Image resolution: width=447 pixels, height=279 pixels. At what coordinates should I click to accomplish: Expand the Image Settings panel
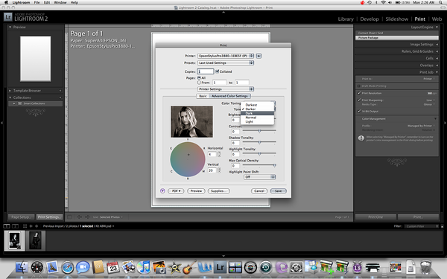point(437,45)
